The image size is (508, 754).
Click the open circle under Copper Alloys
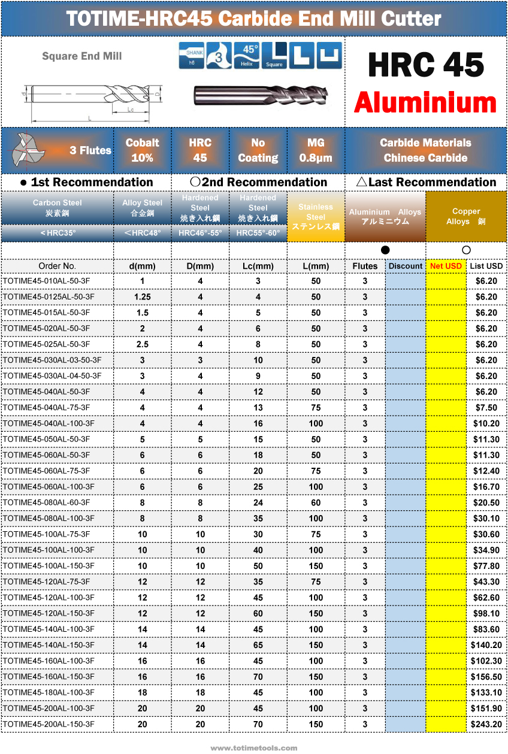466,250
